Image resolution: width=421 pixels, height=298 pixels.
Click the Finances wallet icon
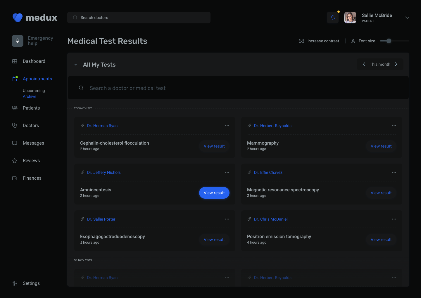pos(15,178)
